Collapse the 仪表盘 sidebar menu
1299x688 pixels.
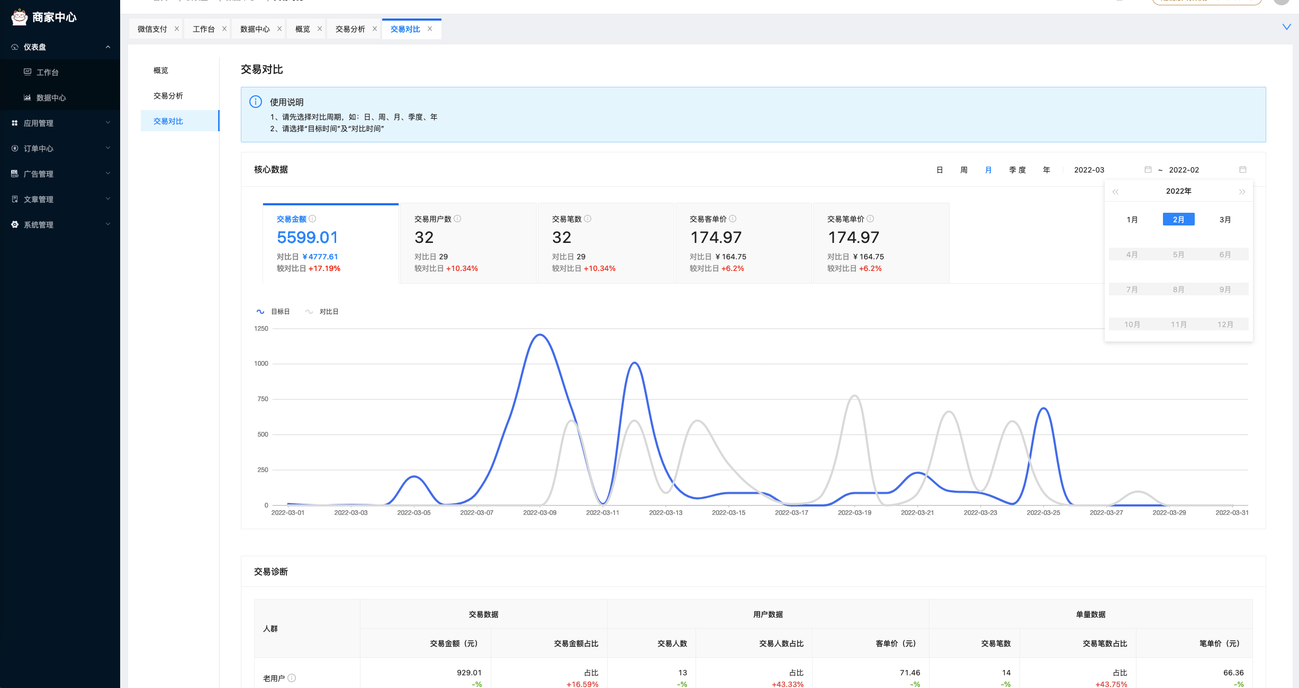(60, 47)
